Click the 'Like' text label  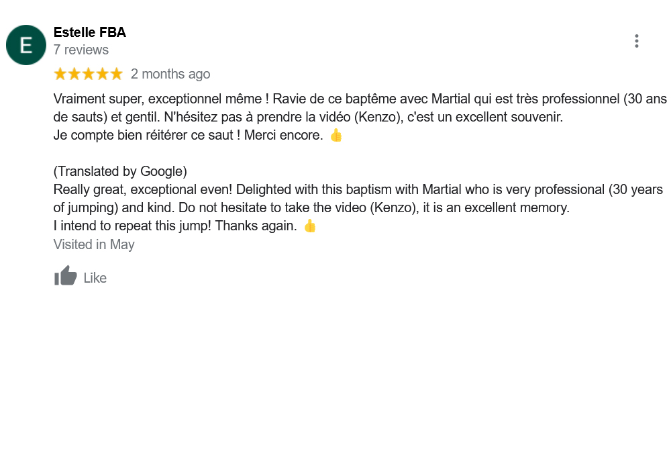(95, 278)
